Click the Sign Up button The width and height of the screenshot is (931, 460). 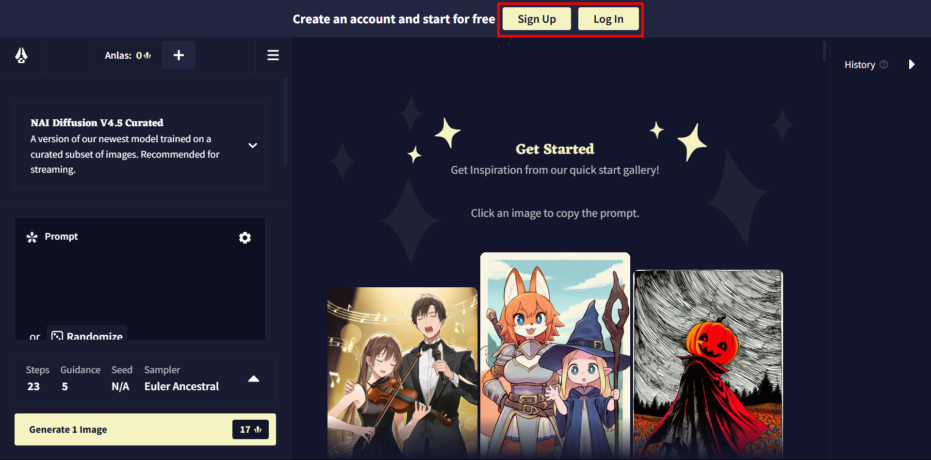click(x=537, y=19)
